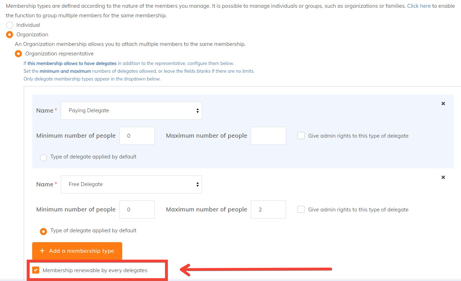
Task: Remove the Paying Delegate row with X
Action: pos(443,104)
